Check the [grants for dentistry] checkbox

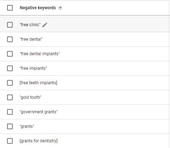[x=10, y=141]
